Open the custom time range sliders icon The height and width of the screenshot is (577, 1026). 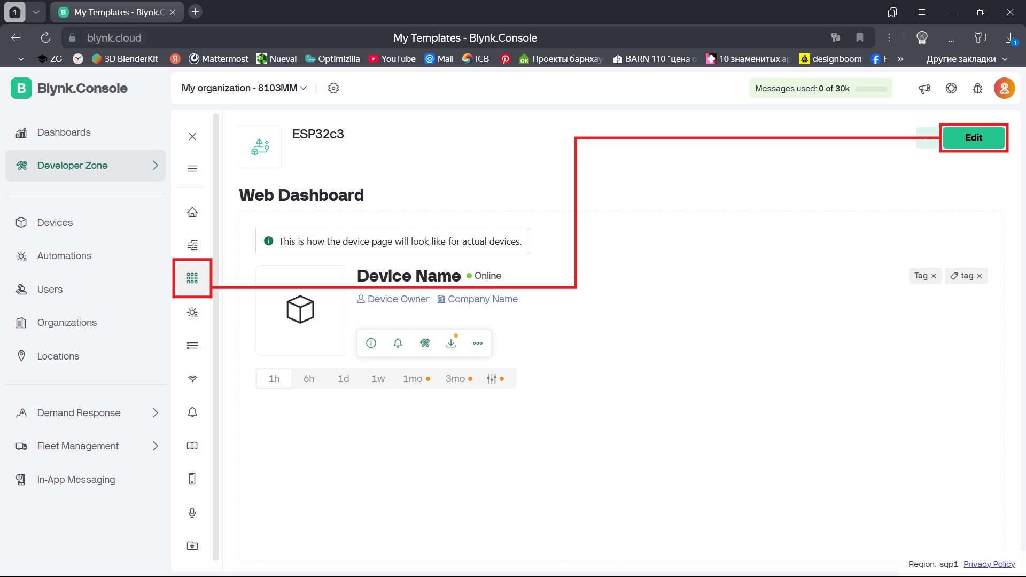pos(495,379)
